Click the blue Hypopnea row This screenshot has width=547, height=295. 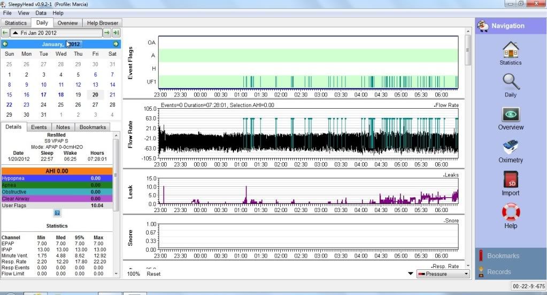(57, 178)
